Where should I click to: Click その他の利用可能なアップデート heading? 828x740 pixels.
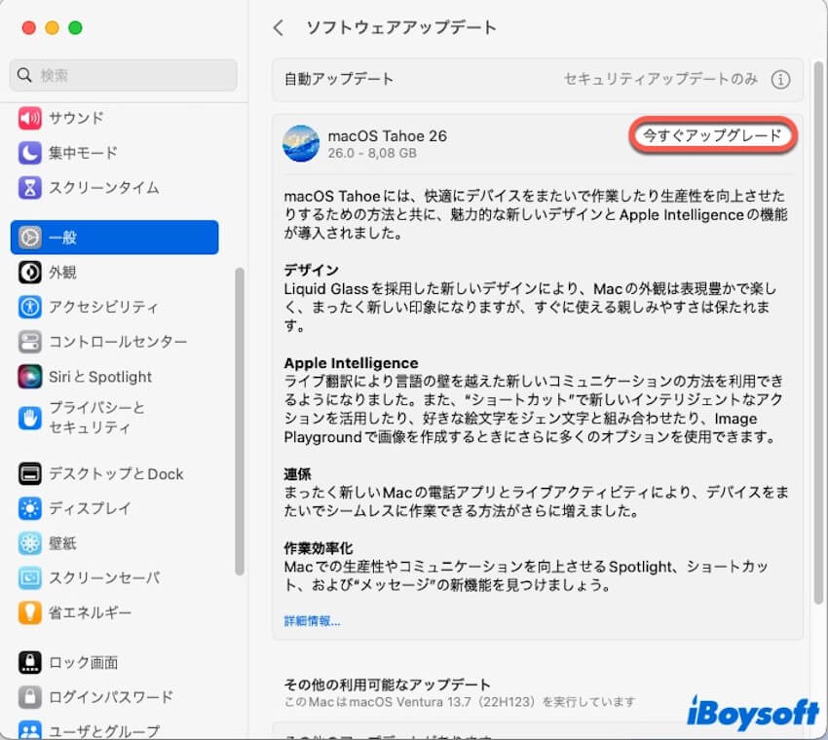(x=387, y=684)
